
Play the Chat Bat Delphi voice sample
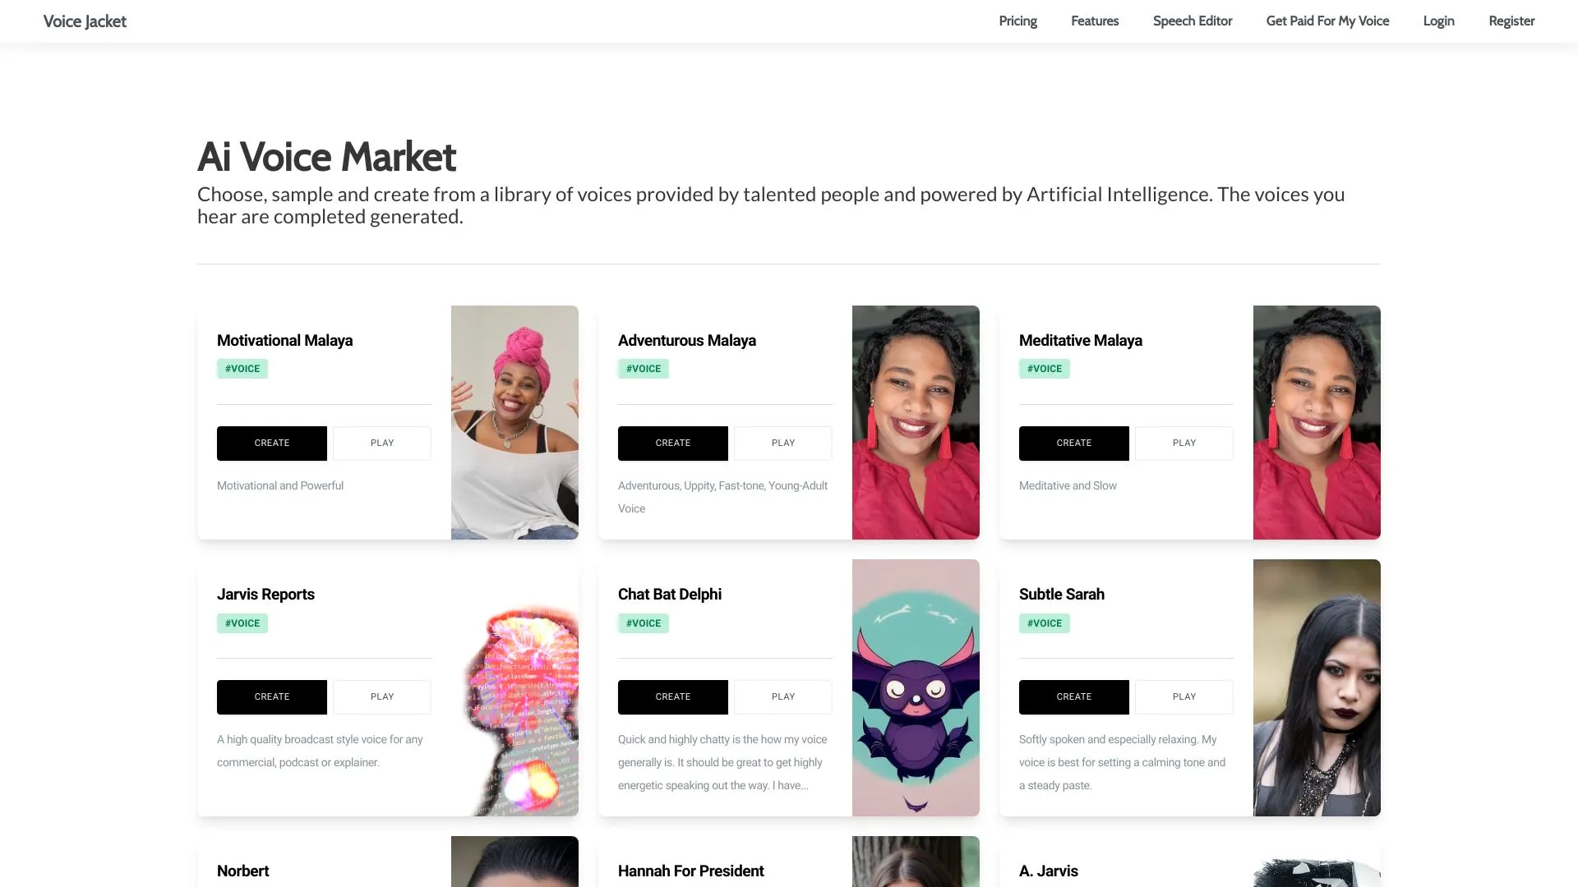click(x=782, y=696)
